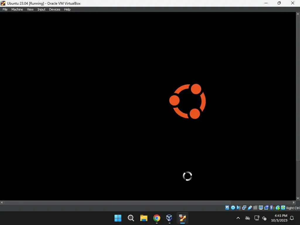Click the horizontal scrollbar right arrow
This screenshot has width=300, height=225.
click(x=294, y=202)
